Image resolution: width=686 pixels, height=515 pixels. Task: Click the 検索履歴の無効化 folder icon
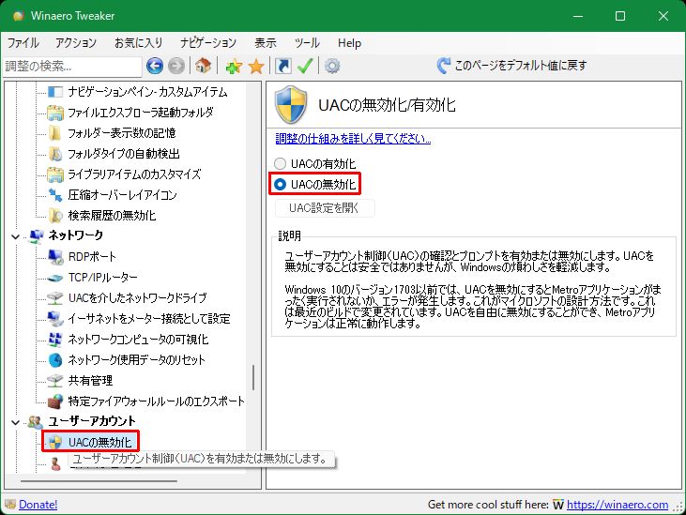(55, 215)
